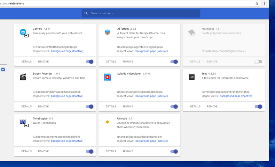Remove the Marmoset extension
This screenshot has width=275, height=167.
tap(212, 62)
